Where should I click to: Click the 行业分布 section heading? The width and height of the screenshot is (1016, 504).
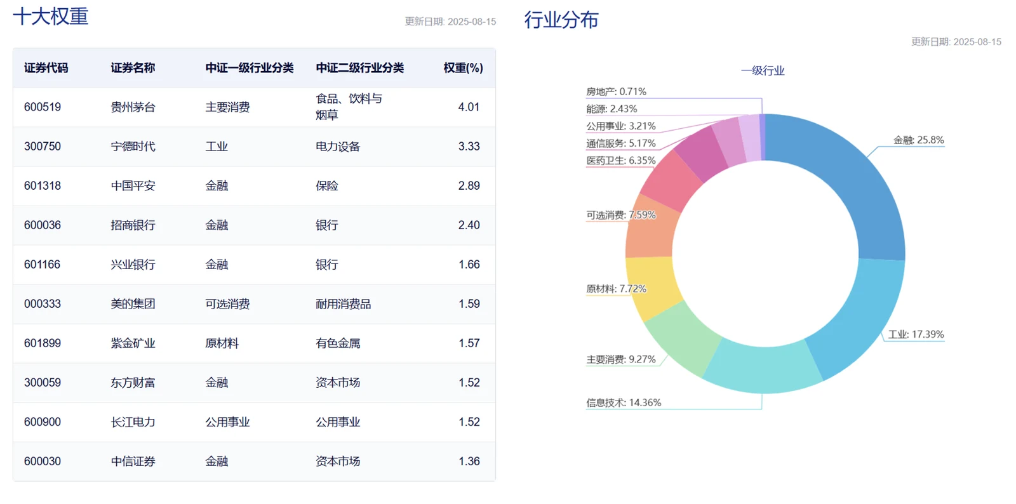pos(561,20)
